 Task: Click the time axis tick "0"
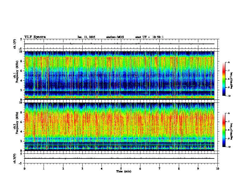[24, 169]
